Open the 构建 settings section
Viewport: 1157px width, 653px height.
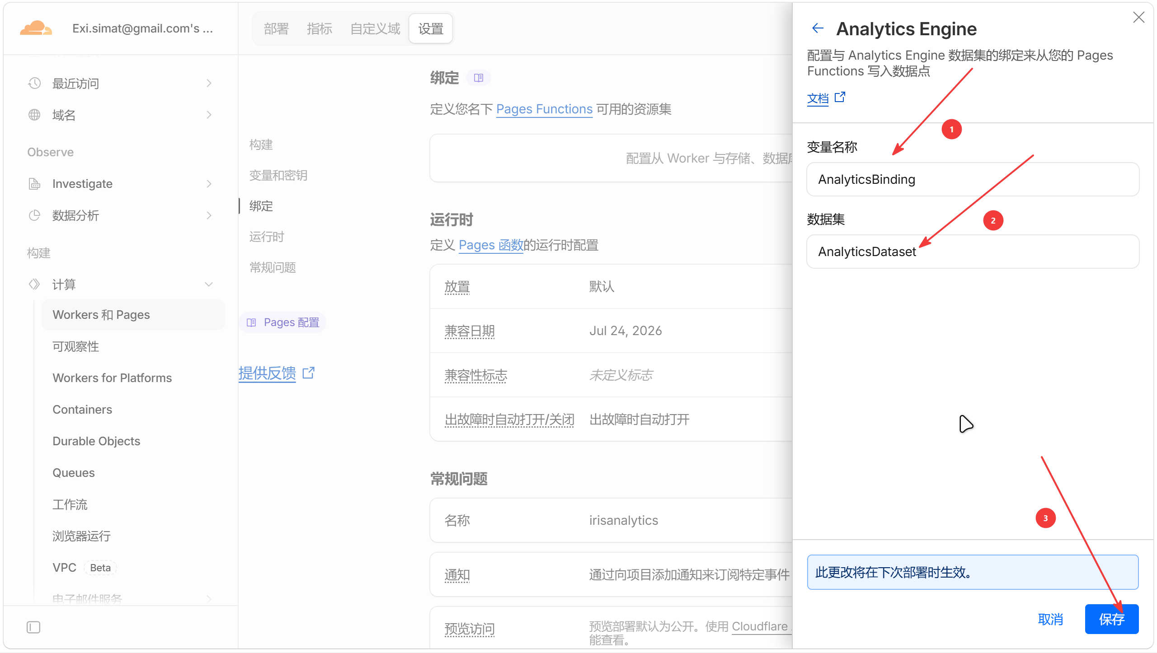261,145
